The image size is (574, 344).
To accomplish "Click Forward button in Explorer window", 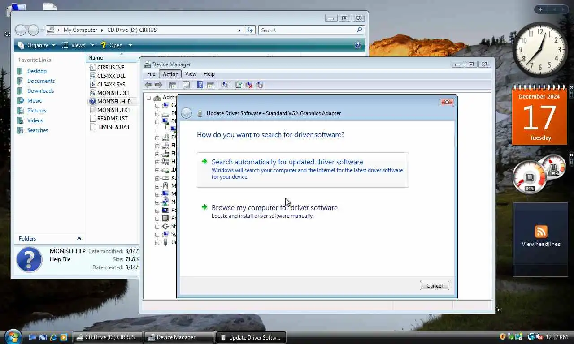I will pyautogui.click(x=33, y=30).
